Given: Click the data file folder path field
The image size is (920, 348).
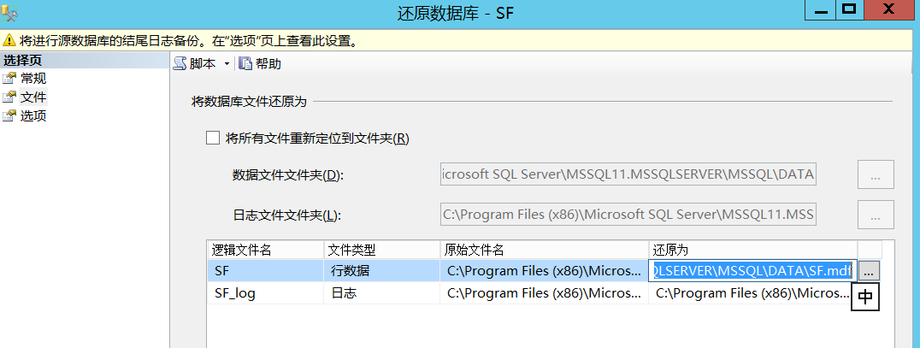Looking at the screenshot, I should (x=628, y=174).
